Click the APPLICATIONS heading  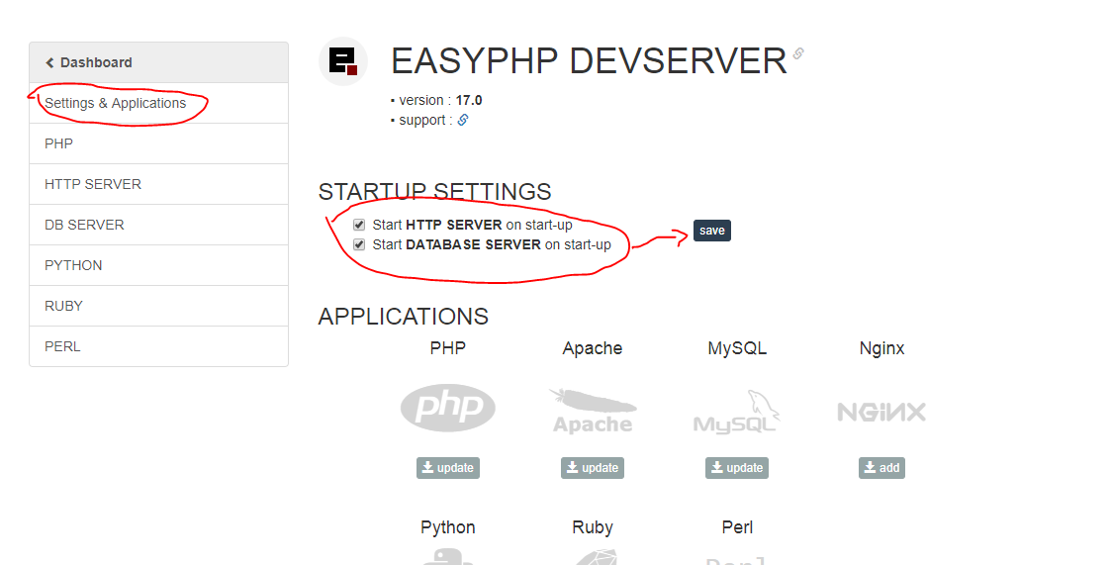click(404, 317)
